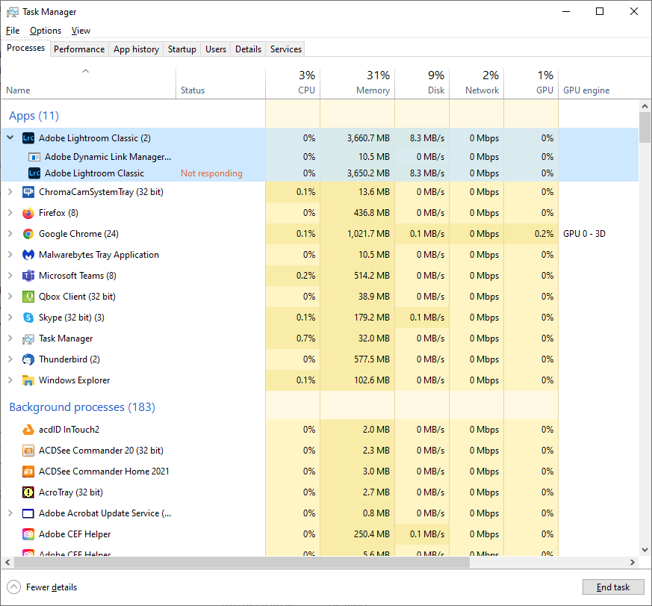Image resolution: width=652 pixels, height=606 pixels.
Task: Switch to the Users tab
Action: coord(216,49)
